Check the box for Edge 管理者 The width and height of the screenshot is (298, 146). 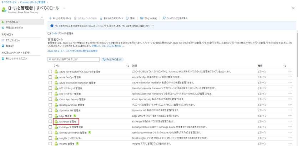50,116
